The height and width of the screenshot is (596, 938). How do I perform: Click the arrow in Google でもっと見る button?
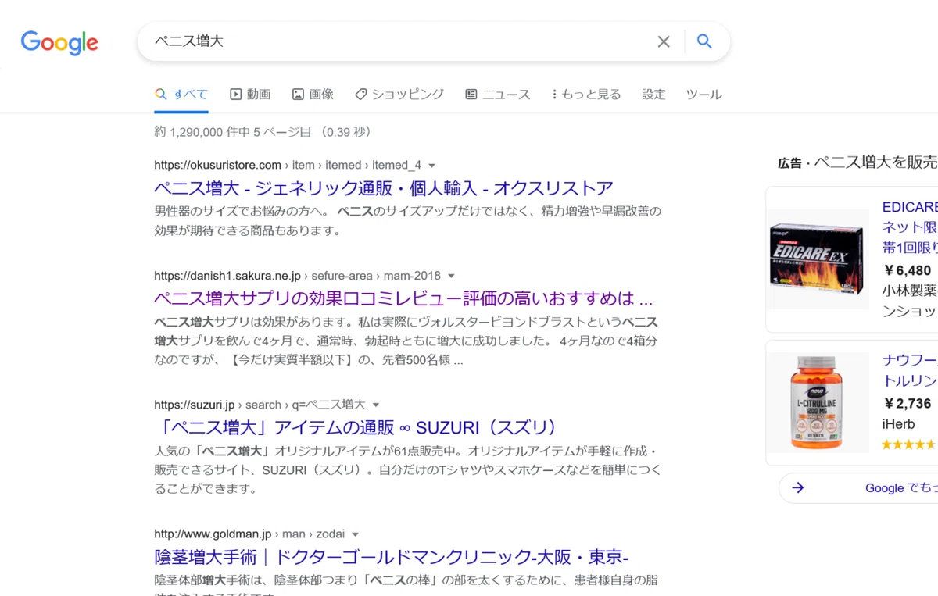point(798,488)
